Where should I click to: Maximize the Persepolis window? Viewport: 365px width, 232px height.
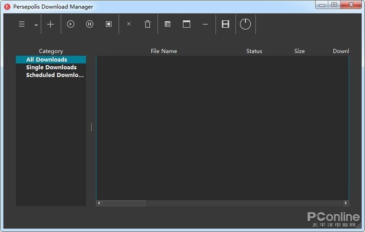coord(334,5)
